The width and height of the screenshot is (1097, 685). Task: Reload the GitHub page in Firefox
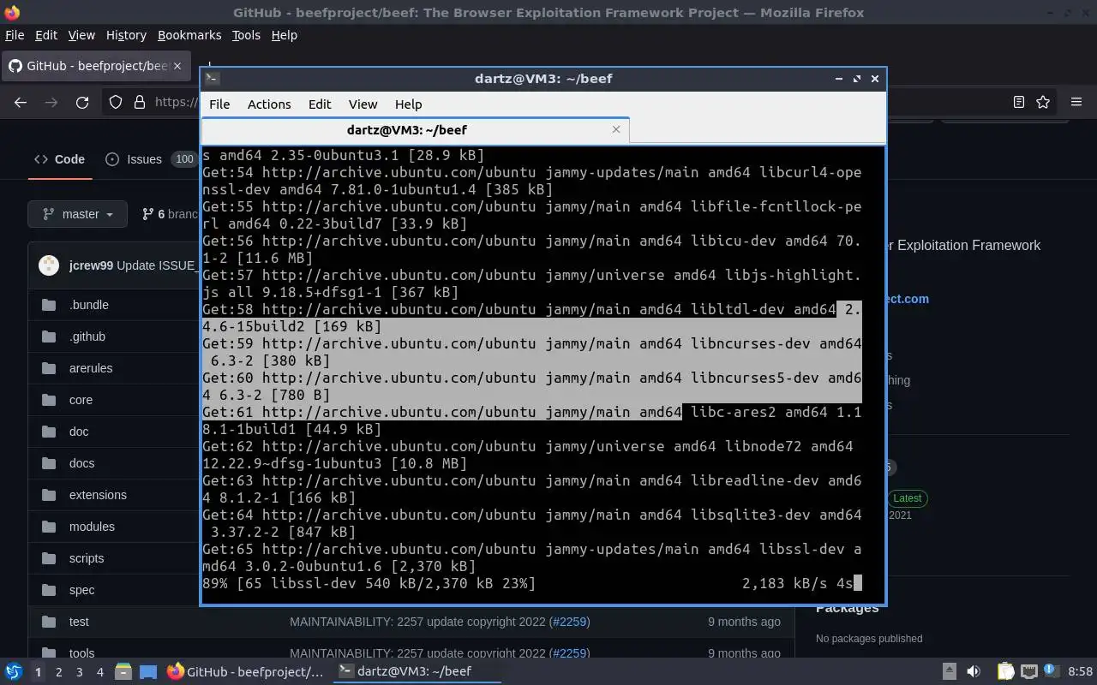[82, 102]
